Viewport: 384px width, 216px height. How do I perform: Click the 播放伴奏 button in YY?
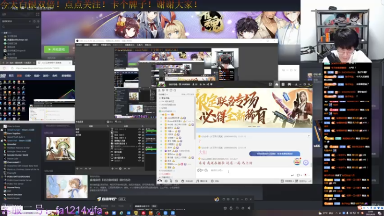pos(202,181)
